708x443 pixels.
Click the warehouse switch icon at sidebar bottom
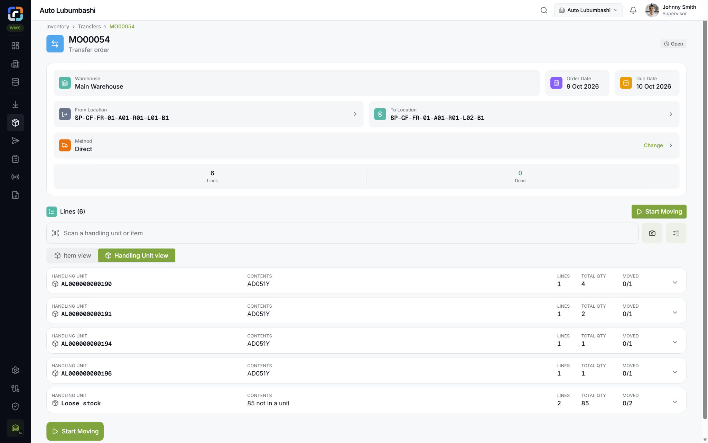(x=15, y=428)
